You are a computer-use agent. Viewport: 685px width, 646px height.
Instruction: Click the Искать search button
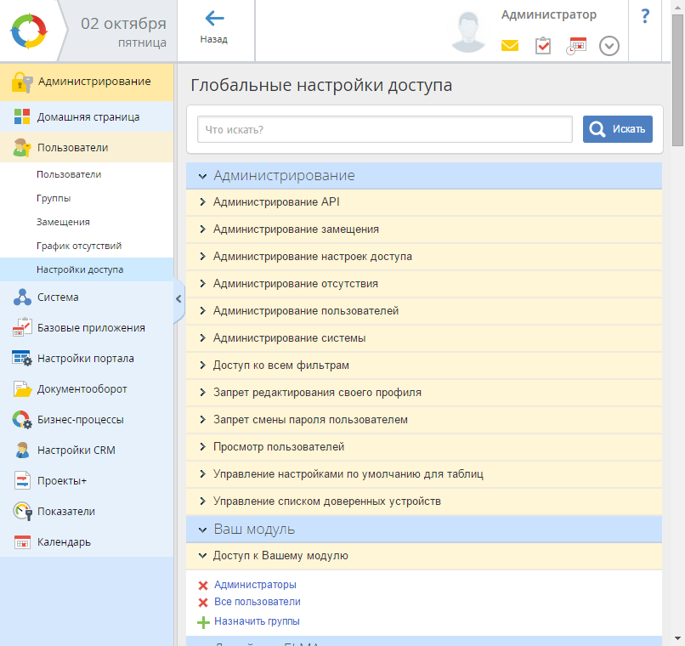pyautogui.click(x=618, y=129)
